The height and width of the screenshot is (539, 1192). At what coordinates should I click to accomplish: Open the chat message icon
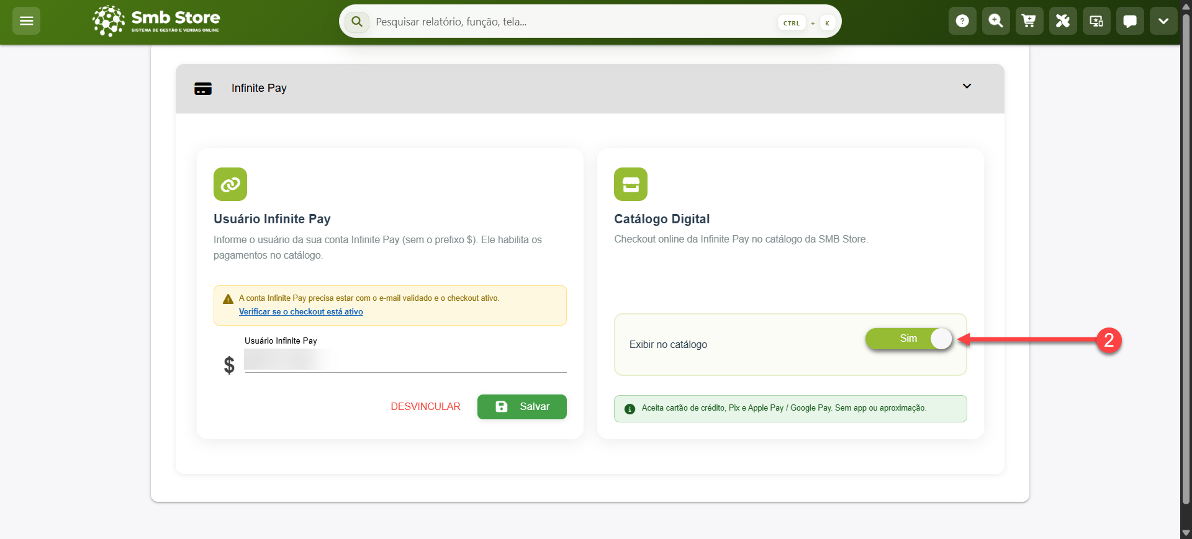tap(1130, 21)
